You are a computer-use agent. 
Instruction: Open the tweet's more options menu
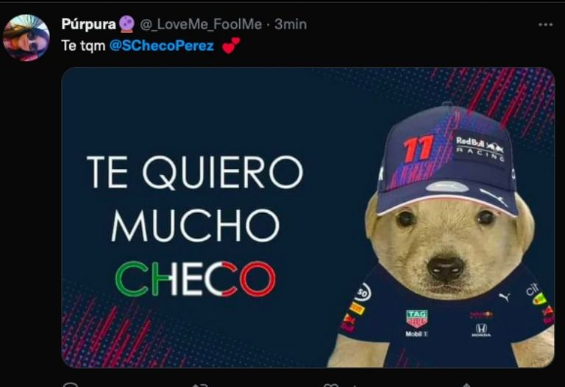coord(545,24)
